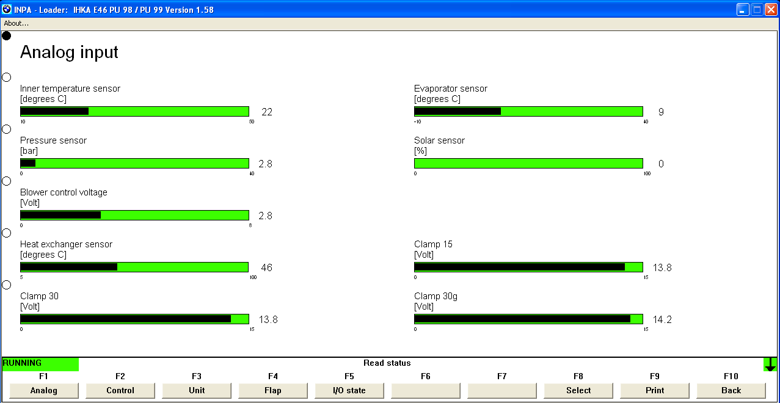The image size is (780, 403).
Task: Select the filled black radio marker at top
Action: click(7, 36)
